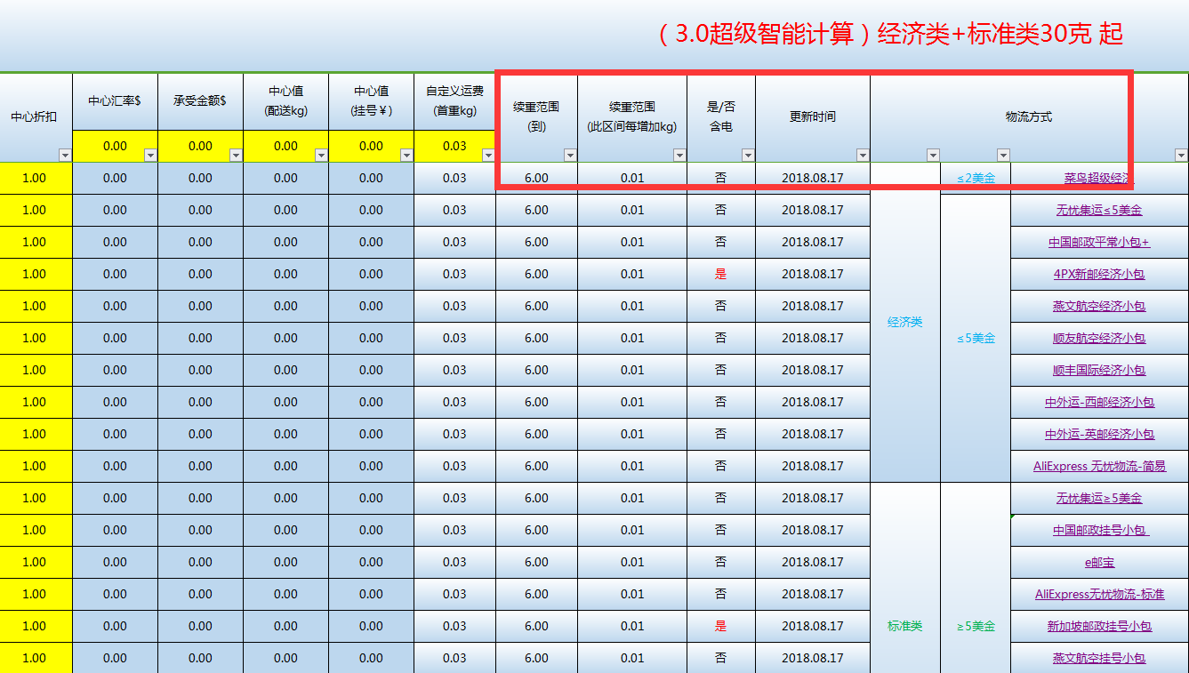Viewport: 1189px width, 673px height.
Task: Select the 是/否 含电 header cell
Action: tap(720, 117)
